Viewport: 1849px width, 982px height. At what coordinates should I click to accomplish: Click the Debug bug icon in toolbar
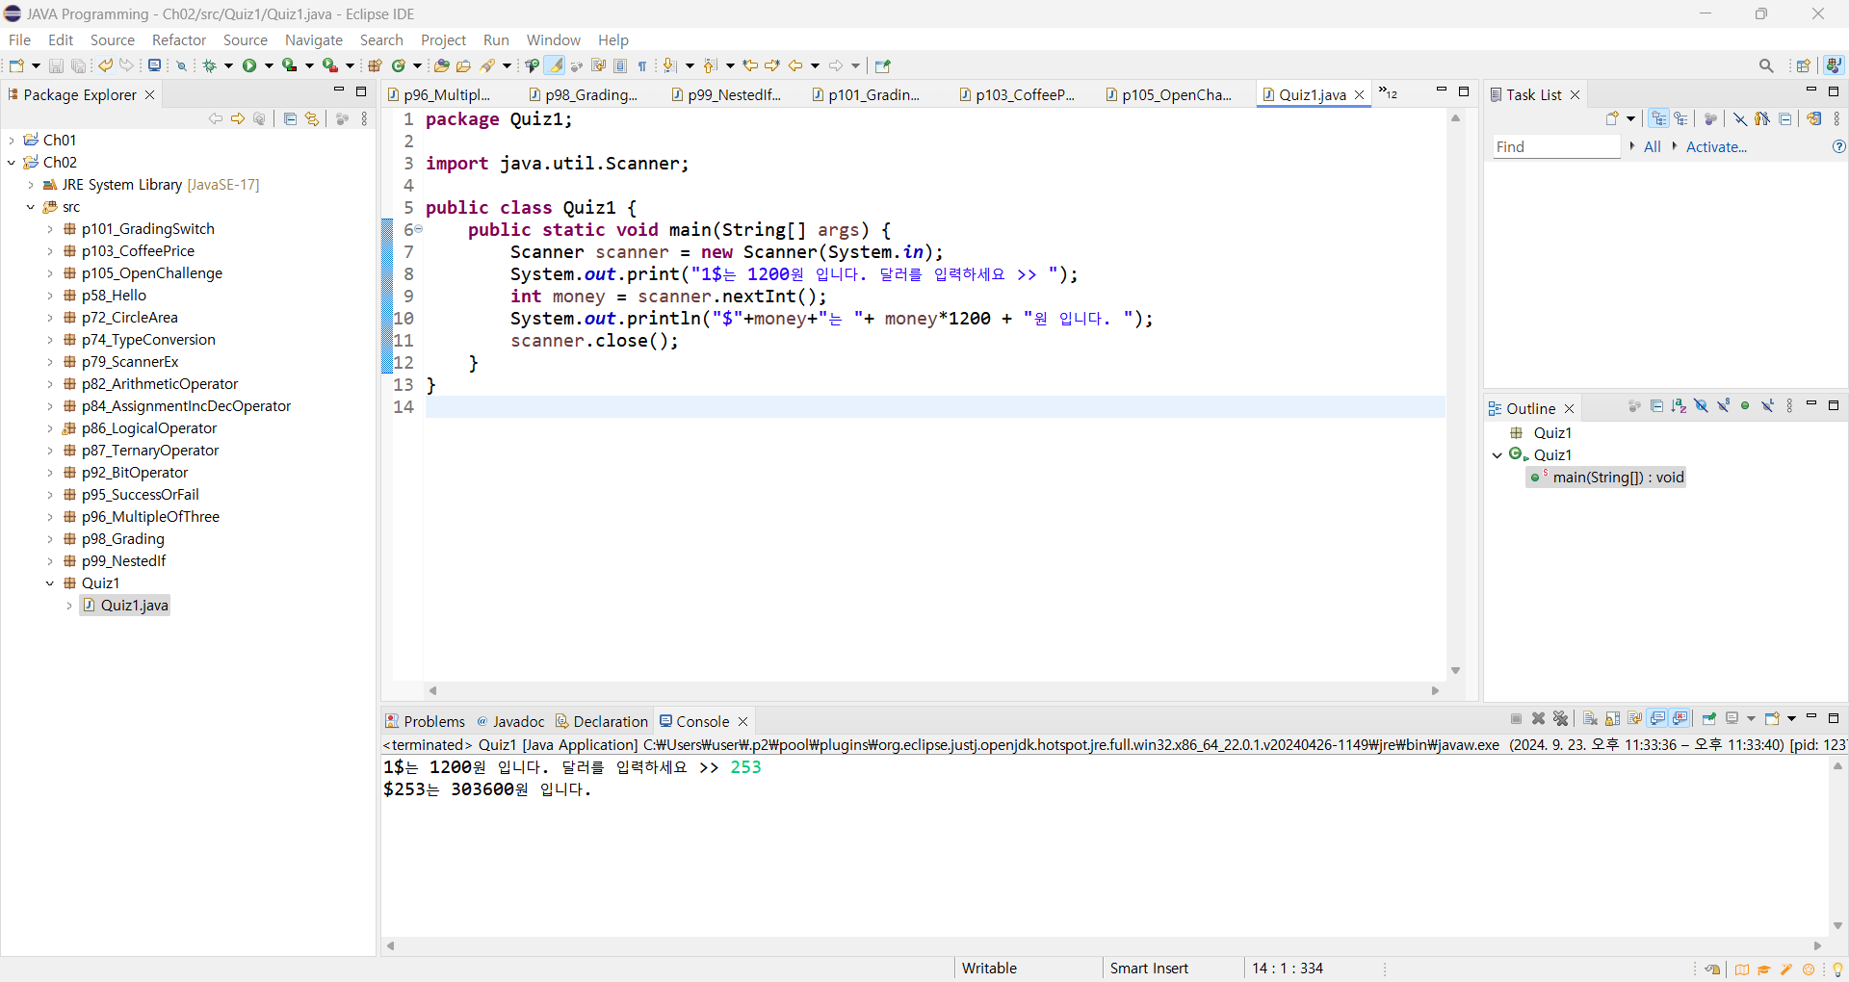coord(209,65)
